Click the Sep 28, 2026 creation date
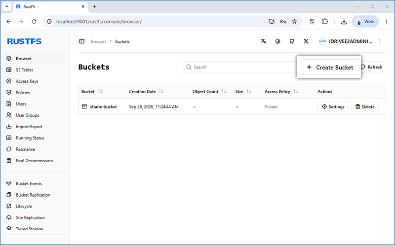 (154, 106)
